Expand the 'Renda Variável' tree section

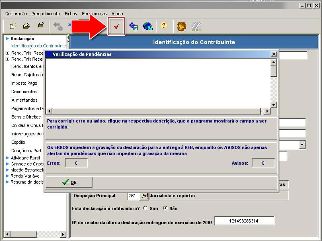click(x=7, y=176)
